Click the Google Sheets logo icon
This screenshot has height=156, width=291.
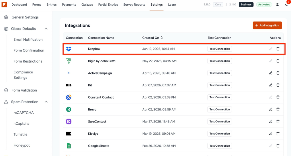(x=69, y=146)
